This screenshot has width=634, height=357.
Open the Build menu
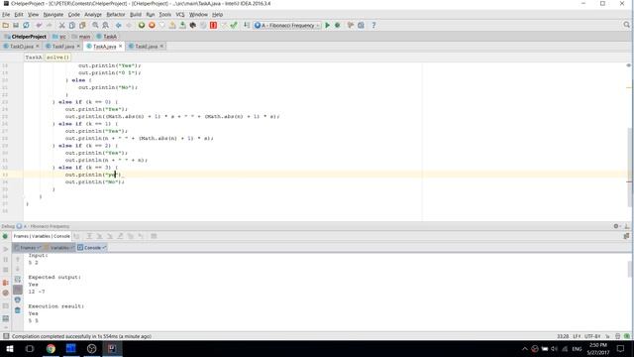pyautogui.click(x=136, y=15)
